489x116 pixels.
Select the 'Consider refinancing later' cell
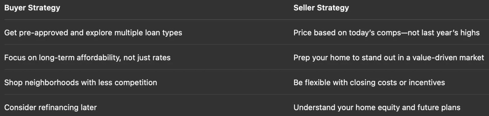pyautogui.click(x=50, y=108)
